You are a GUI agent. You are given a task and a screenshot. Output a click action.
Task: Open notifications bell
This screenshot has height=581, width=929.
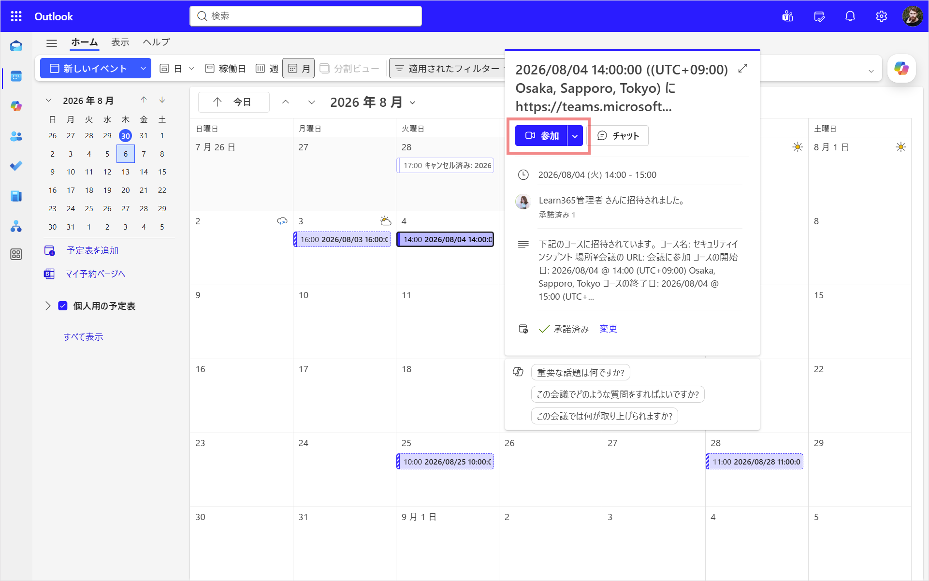850,16
